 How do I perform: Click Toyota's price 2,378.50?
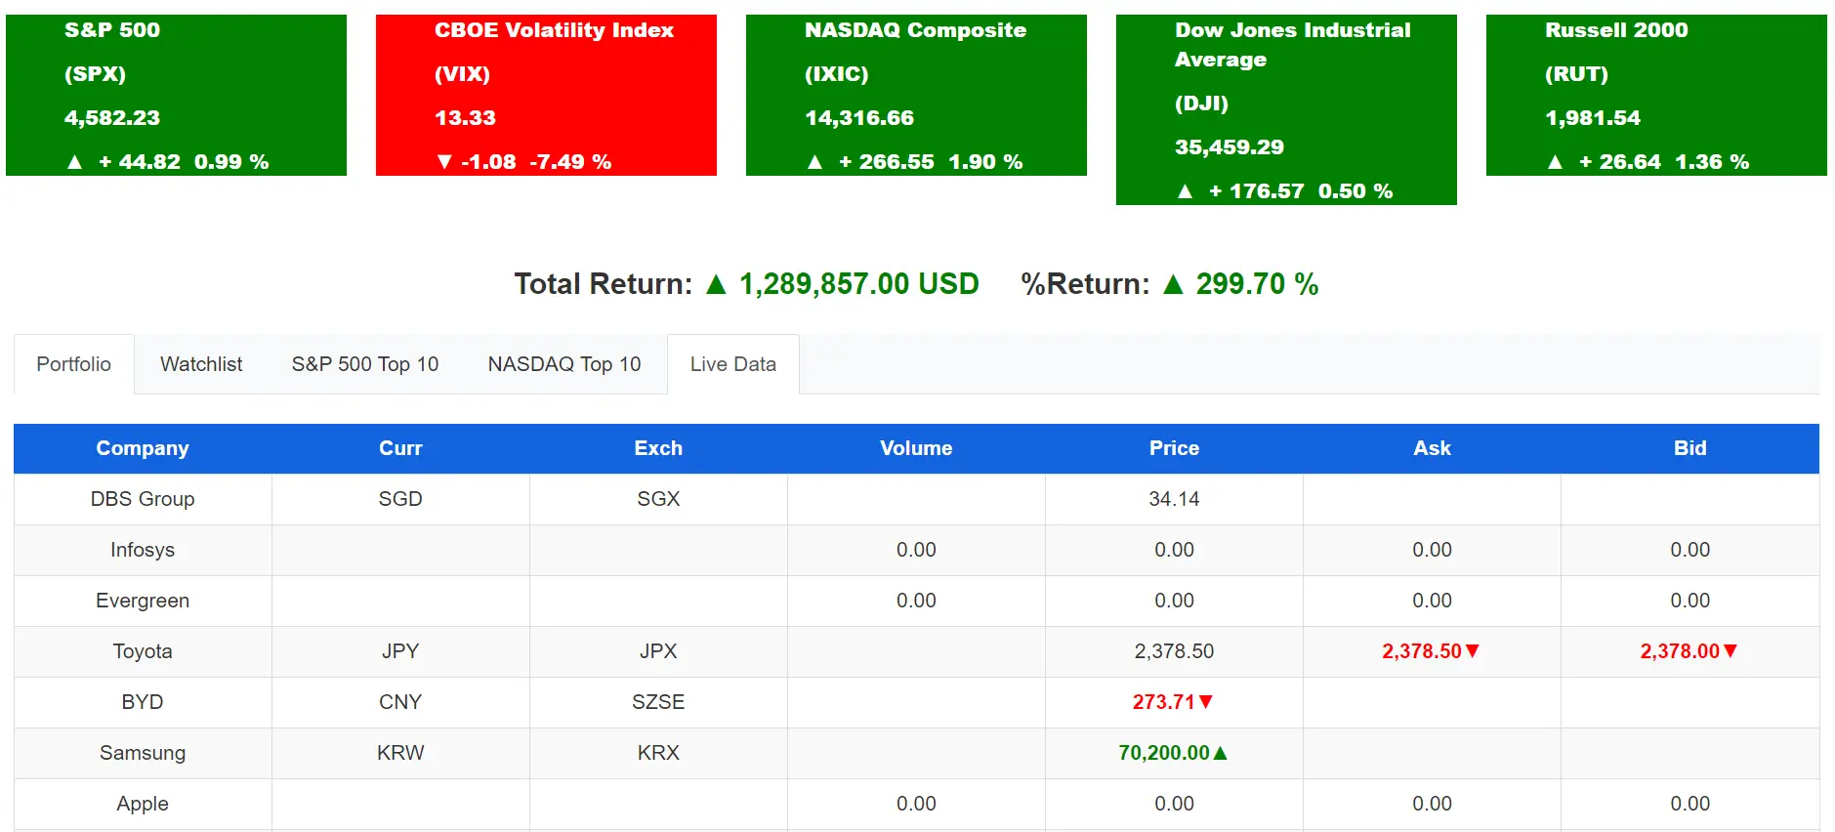click(1174, 651)
